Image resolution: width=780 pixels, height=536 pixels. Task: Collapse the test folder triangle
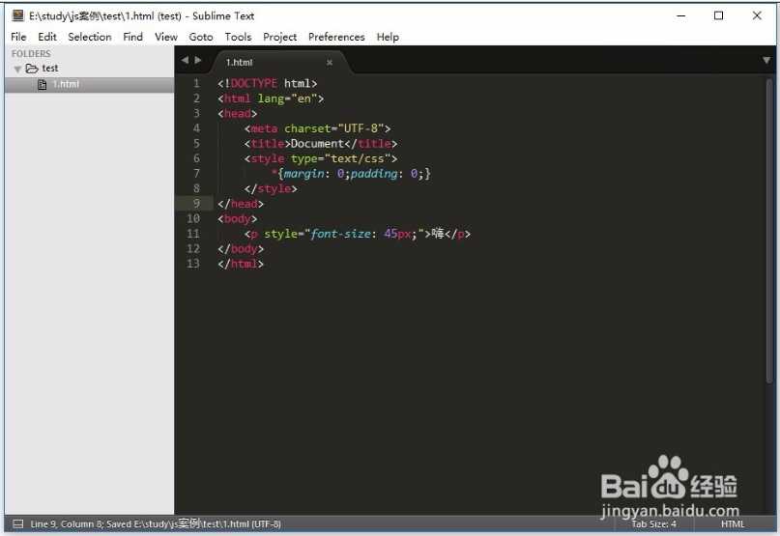(x=18, y=70)
